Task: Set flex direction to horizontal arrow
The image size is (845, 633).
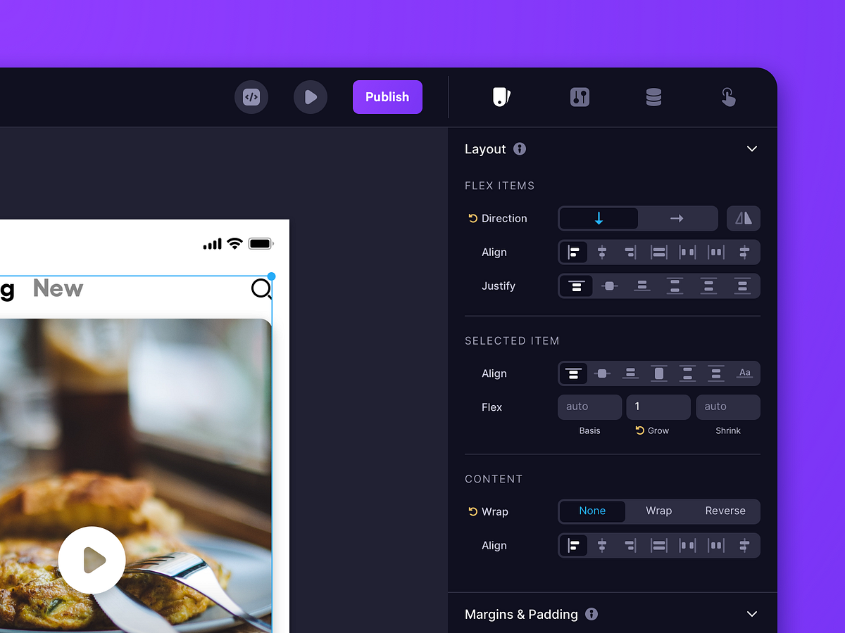Action: 677,218
